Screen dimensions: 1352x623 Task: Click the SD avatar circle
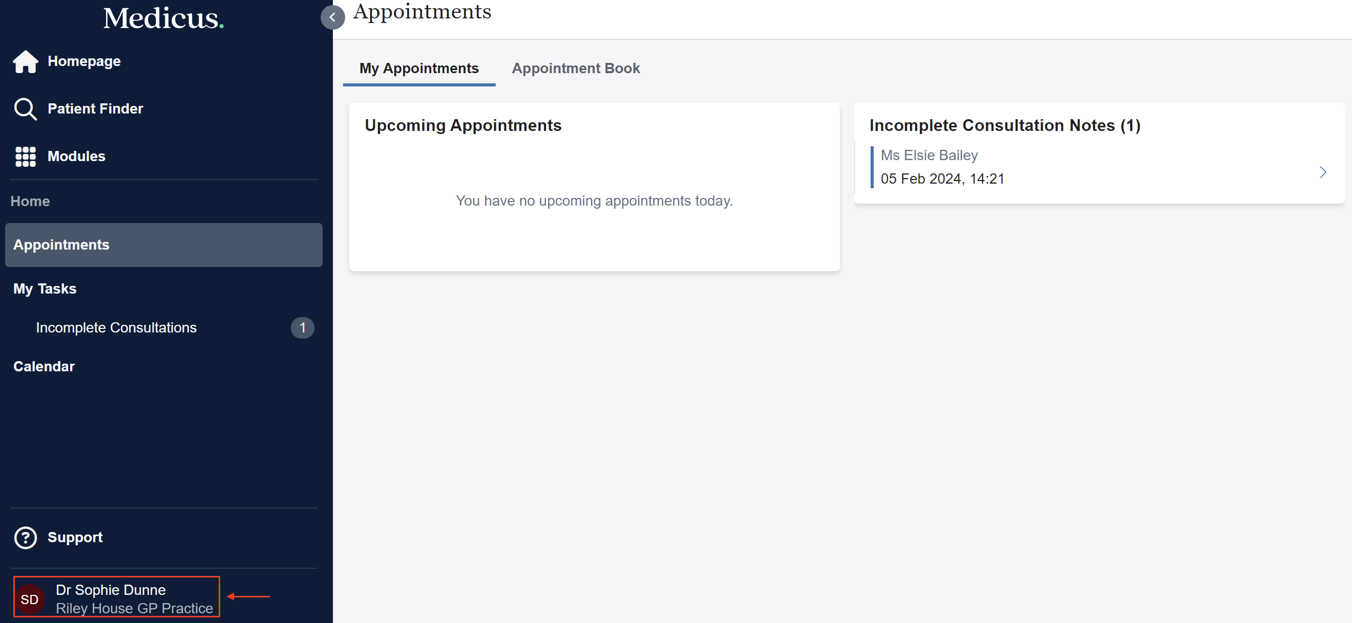pyautogui.click(x=30, y=598)
